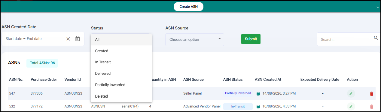The height and width of the screenshot is (112, 381).
Task: Select 'Partially Inwarded' status option
Action: [x=121, y=85]
